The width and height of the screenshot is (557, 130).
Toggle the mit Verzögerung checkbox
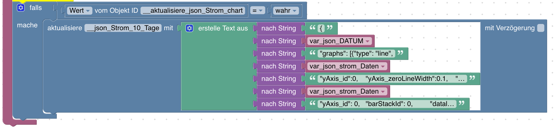pos(541,28)
